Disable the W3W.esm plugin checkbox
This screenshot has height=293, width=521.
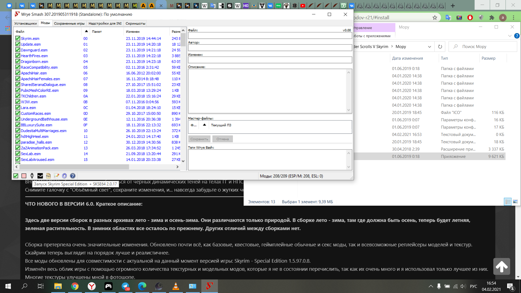pos(18,102)
